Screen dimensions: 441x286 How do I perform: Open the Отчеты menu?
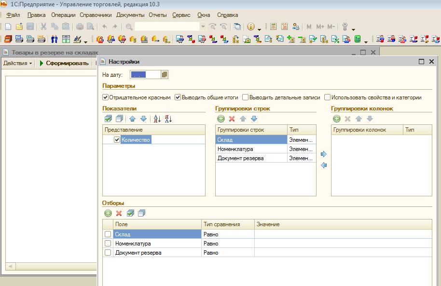click(157, 15)
